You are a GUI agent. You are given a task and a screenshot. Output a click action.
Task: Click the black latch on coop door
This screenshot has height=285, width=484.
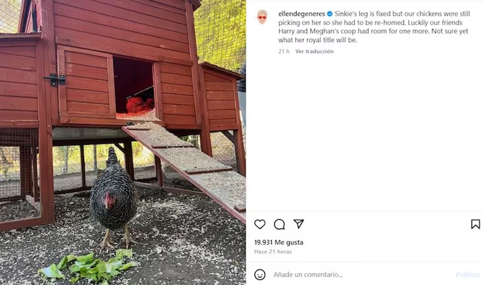pyautogui.click(x=55, y=80)
